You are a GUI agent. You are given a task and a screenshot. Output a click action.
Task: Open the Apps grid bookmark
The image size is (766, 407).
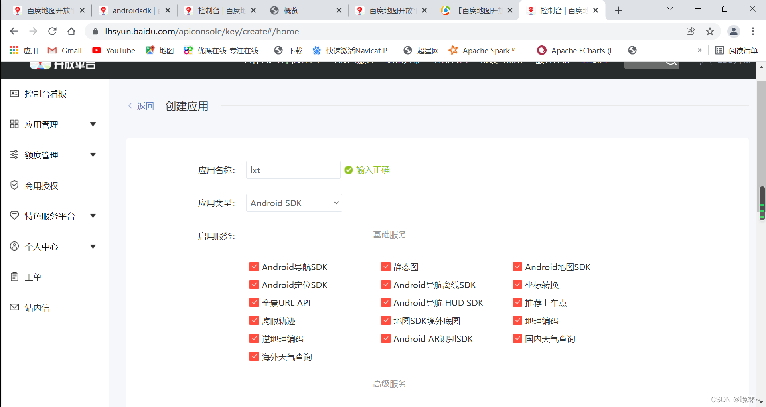point(24,51)
